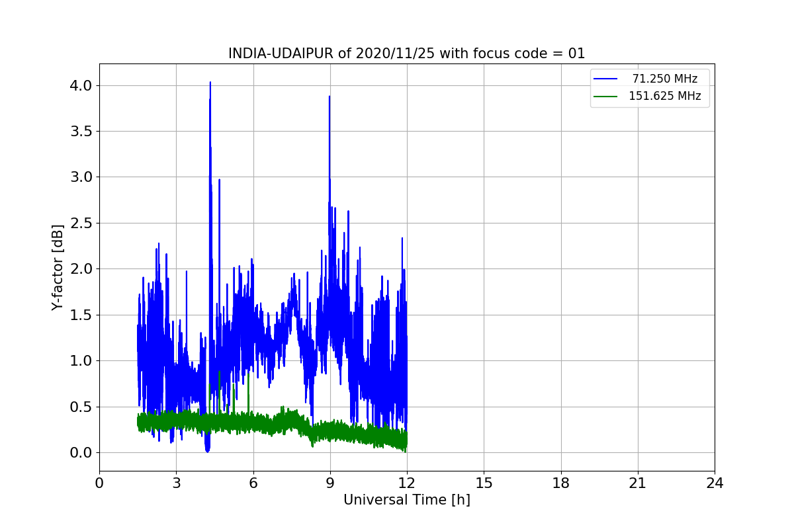The width and height of the screenshot is (794, 529).
Task: Click x-axis tick label 0
Action: 99,483
